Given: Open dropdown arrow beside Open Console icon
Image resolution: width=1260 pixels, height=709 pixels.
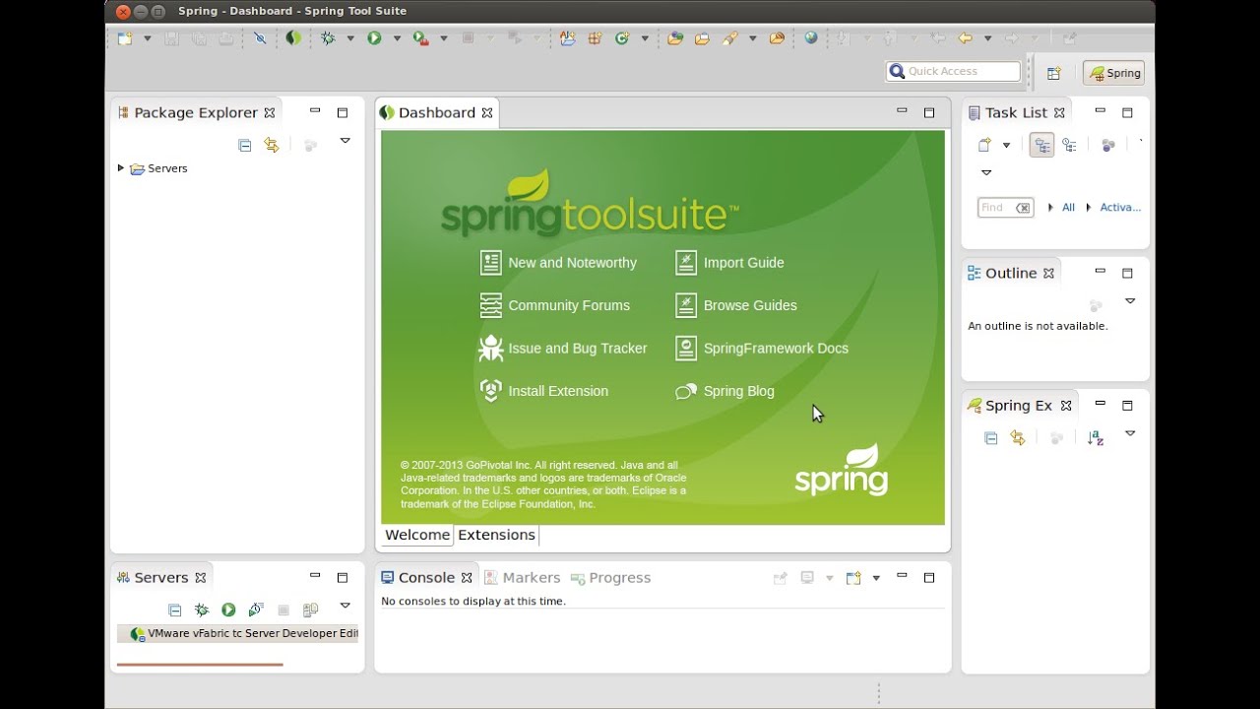Looking at the screenshot, I should tap(876, 578).
